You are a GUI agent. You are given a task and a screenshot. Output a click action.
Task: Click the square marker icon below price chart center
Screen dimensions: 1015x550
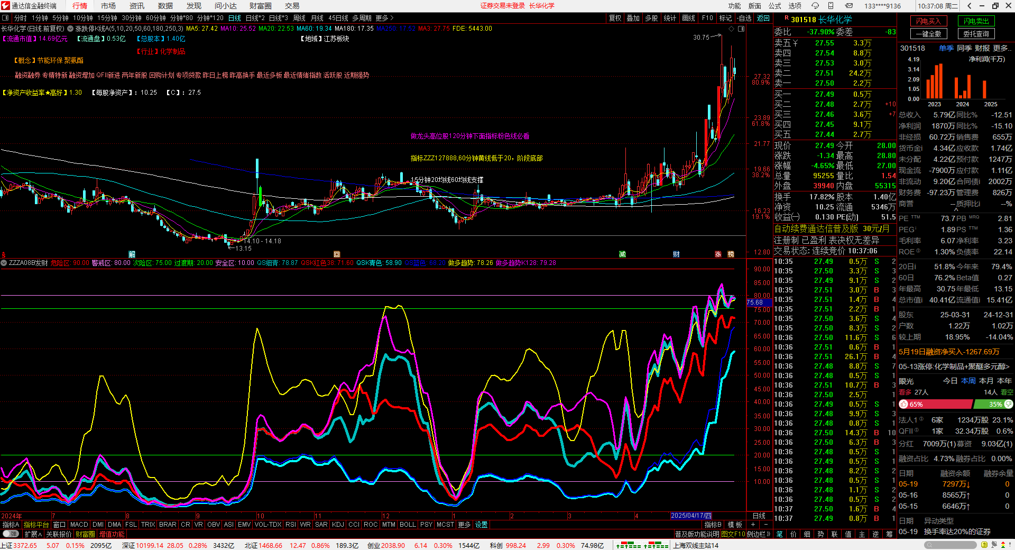[337, 254]
